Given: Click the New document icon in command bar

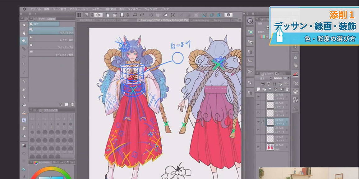Looking at the screenshot, I should tap(108, 15).
